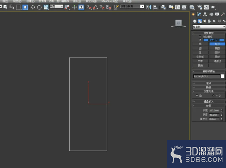Open Render Setup dialog
The width and height of the screenshot is (226, 168).
click(200, 7)
